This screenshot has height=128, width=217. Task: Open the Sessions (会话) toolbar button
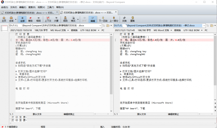click(x=11, y=19)
